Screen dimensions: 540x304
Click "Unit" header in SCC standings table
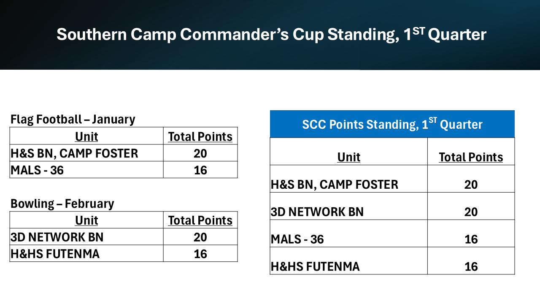348,157
